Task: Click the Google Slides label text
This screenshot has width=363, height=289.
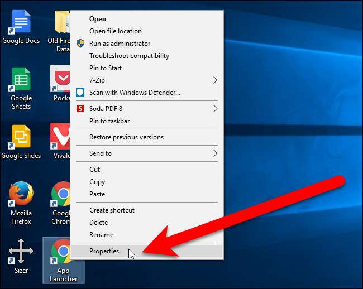Action: (x=21, y=156)
